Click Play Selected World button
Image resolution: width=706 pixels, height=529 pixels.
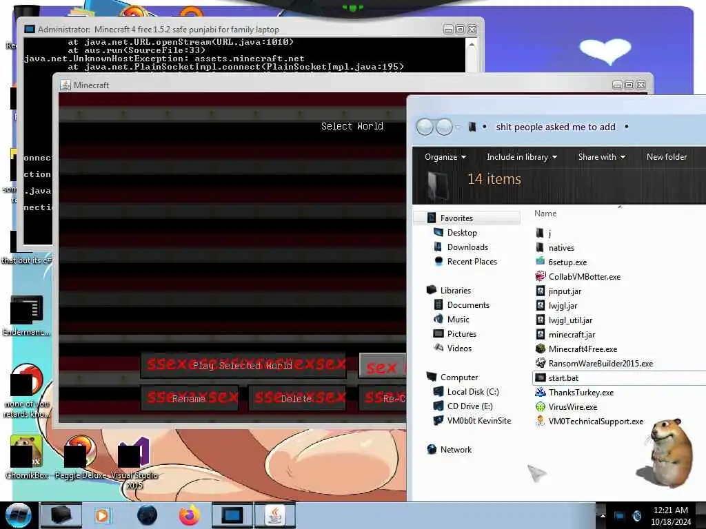(243, 365)
